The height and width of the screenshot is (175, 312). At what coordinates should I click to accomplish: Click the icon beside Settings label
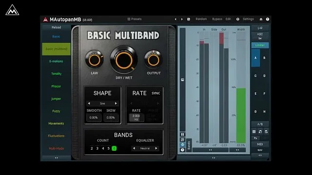[x=238, y=19]
